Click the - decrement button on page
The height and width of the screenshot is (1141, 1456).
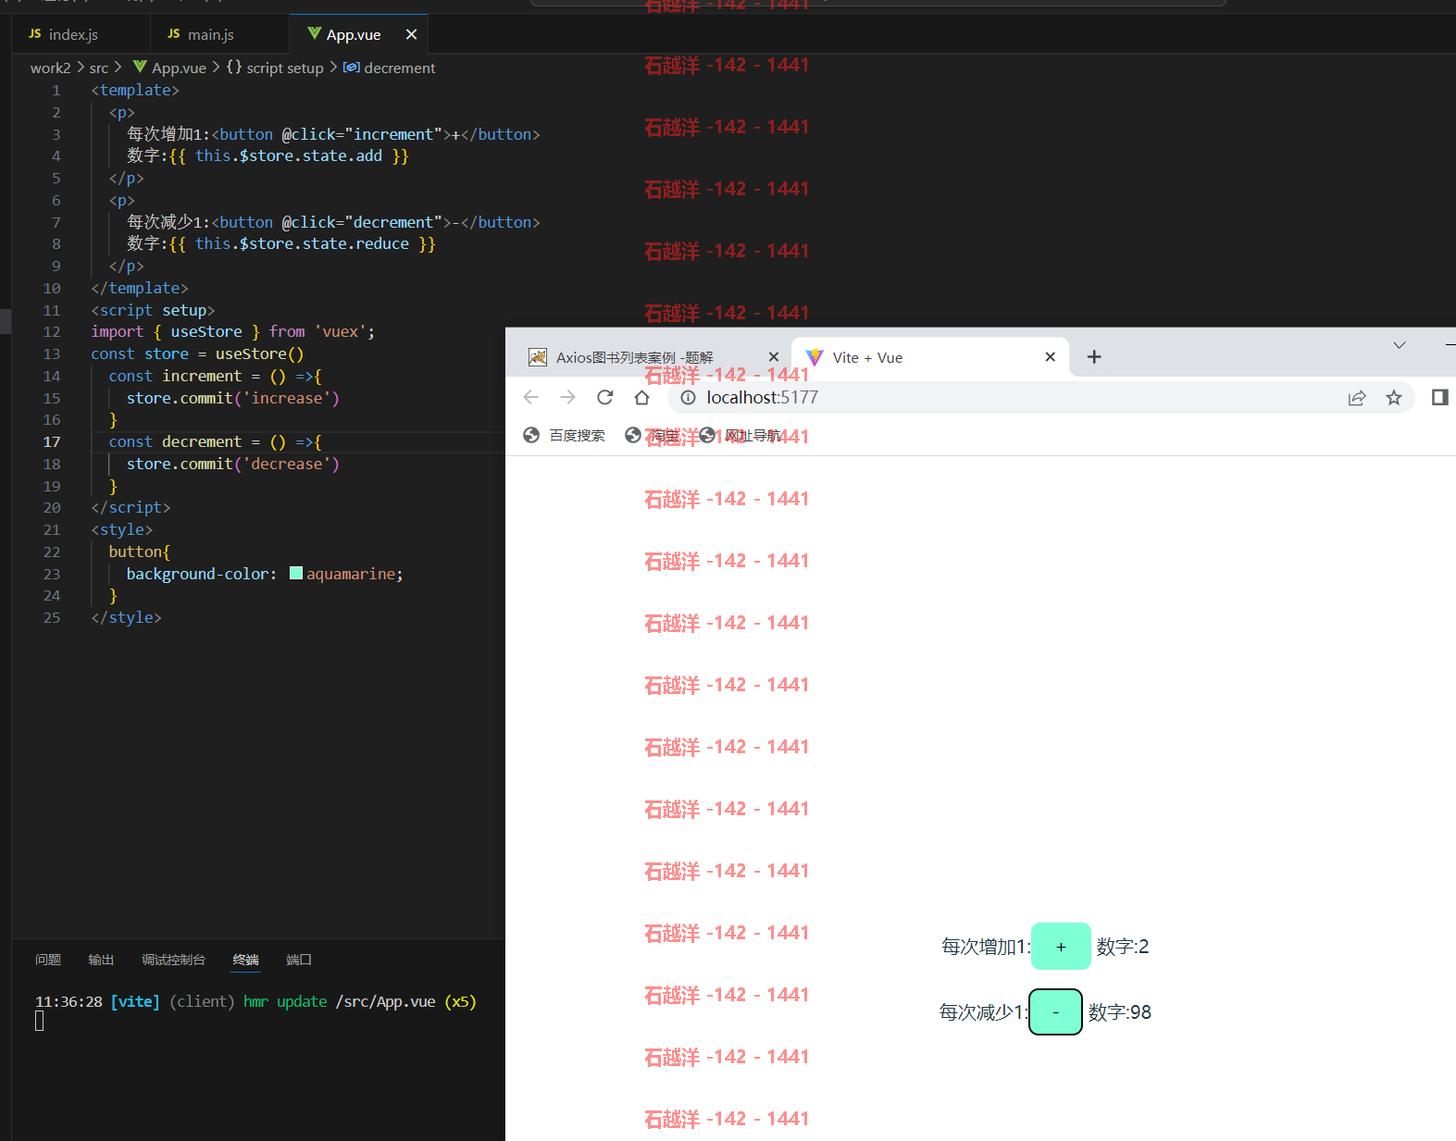(x=1055, y=1011)
